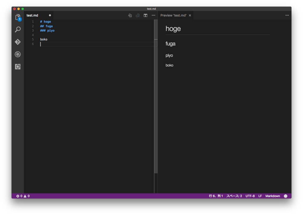Click the unsaved dot on test.md tab

pos(50,15)
